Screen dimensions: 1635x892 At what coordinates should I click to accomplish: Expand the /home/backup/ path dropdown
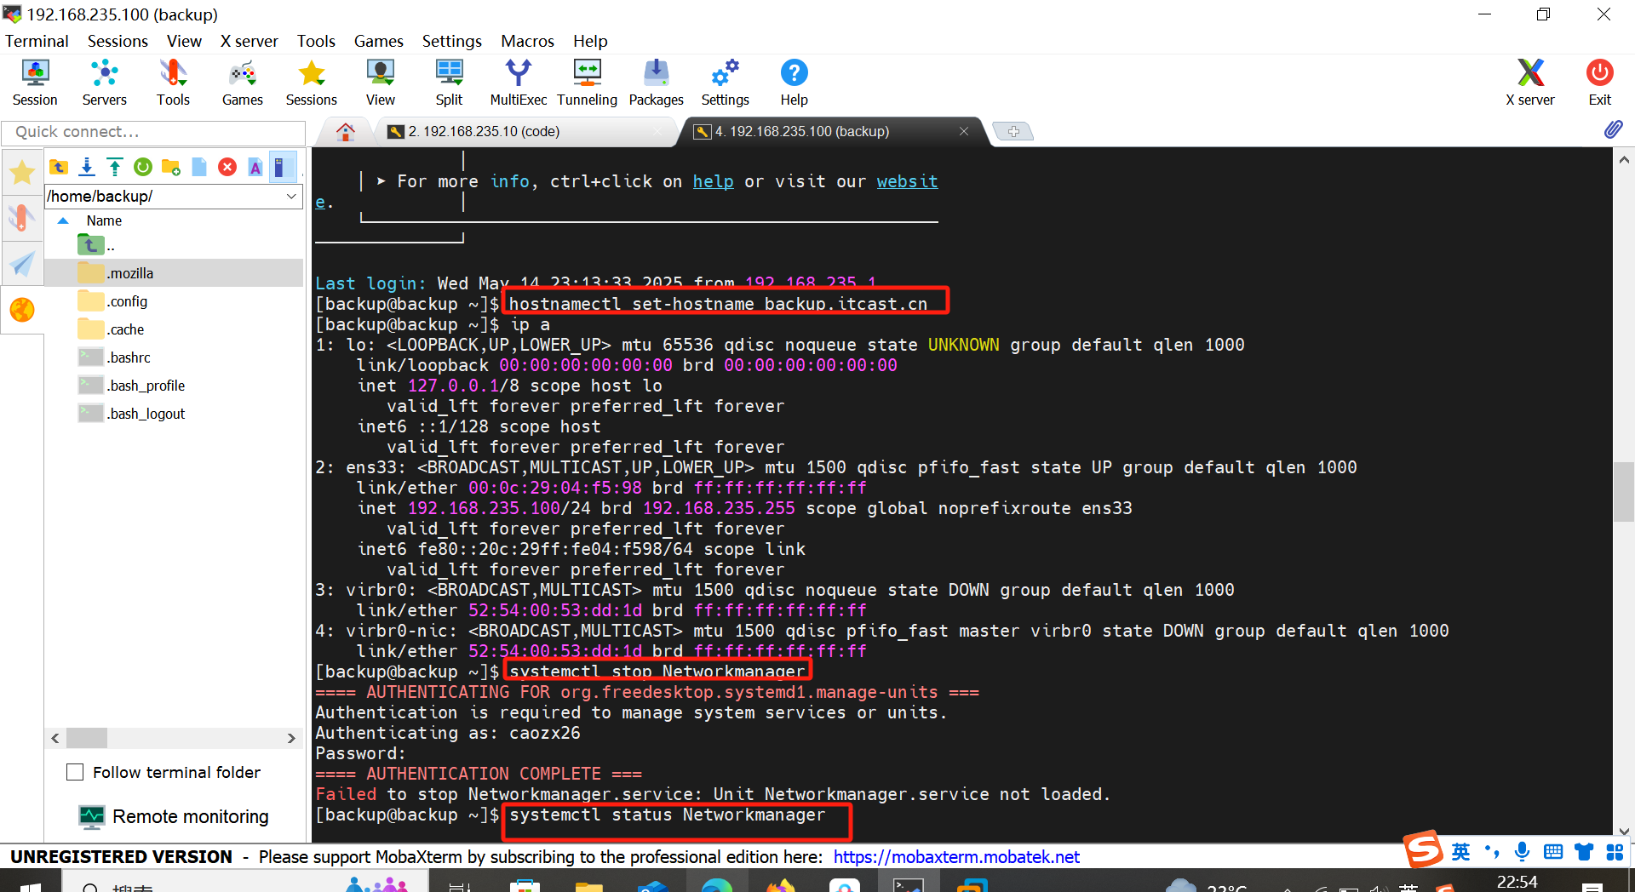coord(291,197)
